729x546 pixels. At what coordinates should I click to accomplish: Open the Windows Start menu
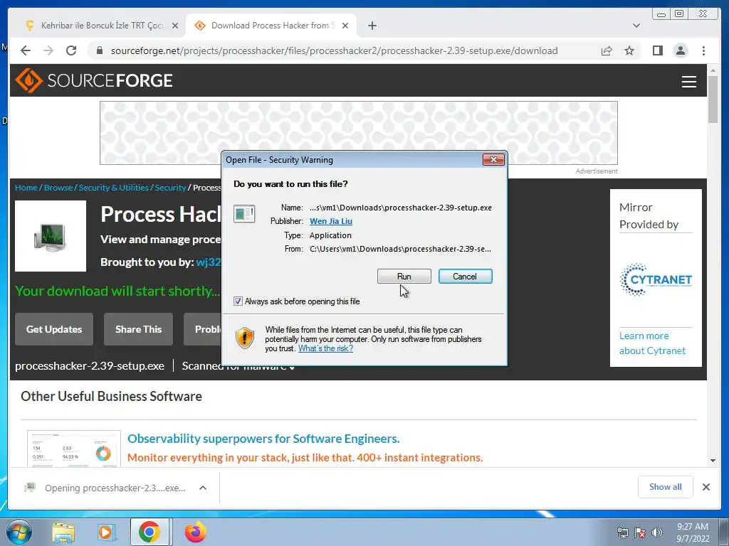(x=19, y=532)
